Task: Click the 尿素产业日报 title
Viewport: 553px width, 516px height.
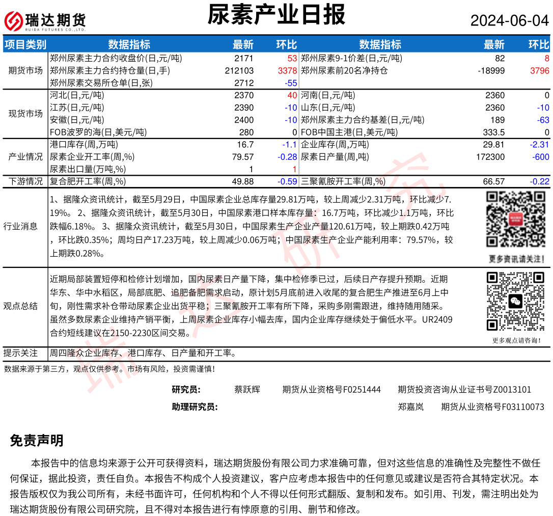Action: tap(276, 15)
